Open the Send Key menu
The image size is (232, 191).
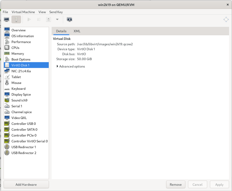(x=56, y=12)
